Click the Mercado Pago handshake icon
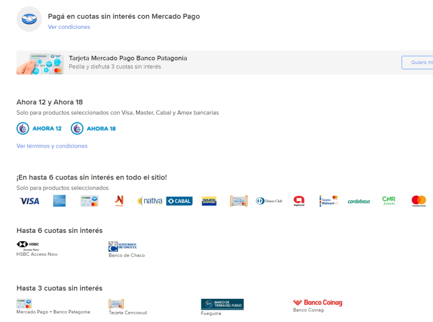The width and height of the screenshot is (433, 322). pos(29,19)
